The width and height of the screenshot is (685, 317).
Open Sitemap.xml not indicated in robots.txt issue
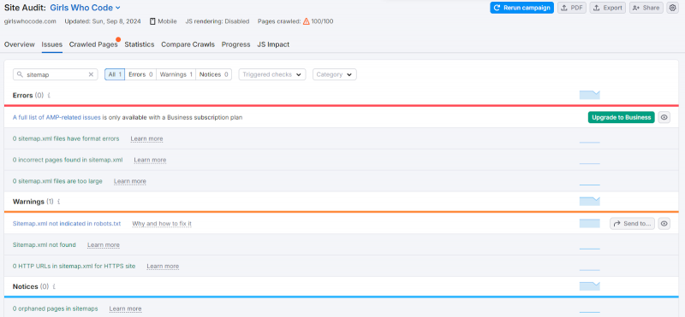[67, 224]
